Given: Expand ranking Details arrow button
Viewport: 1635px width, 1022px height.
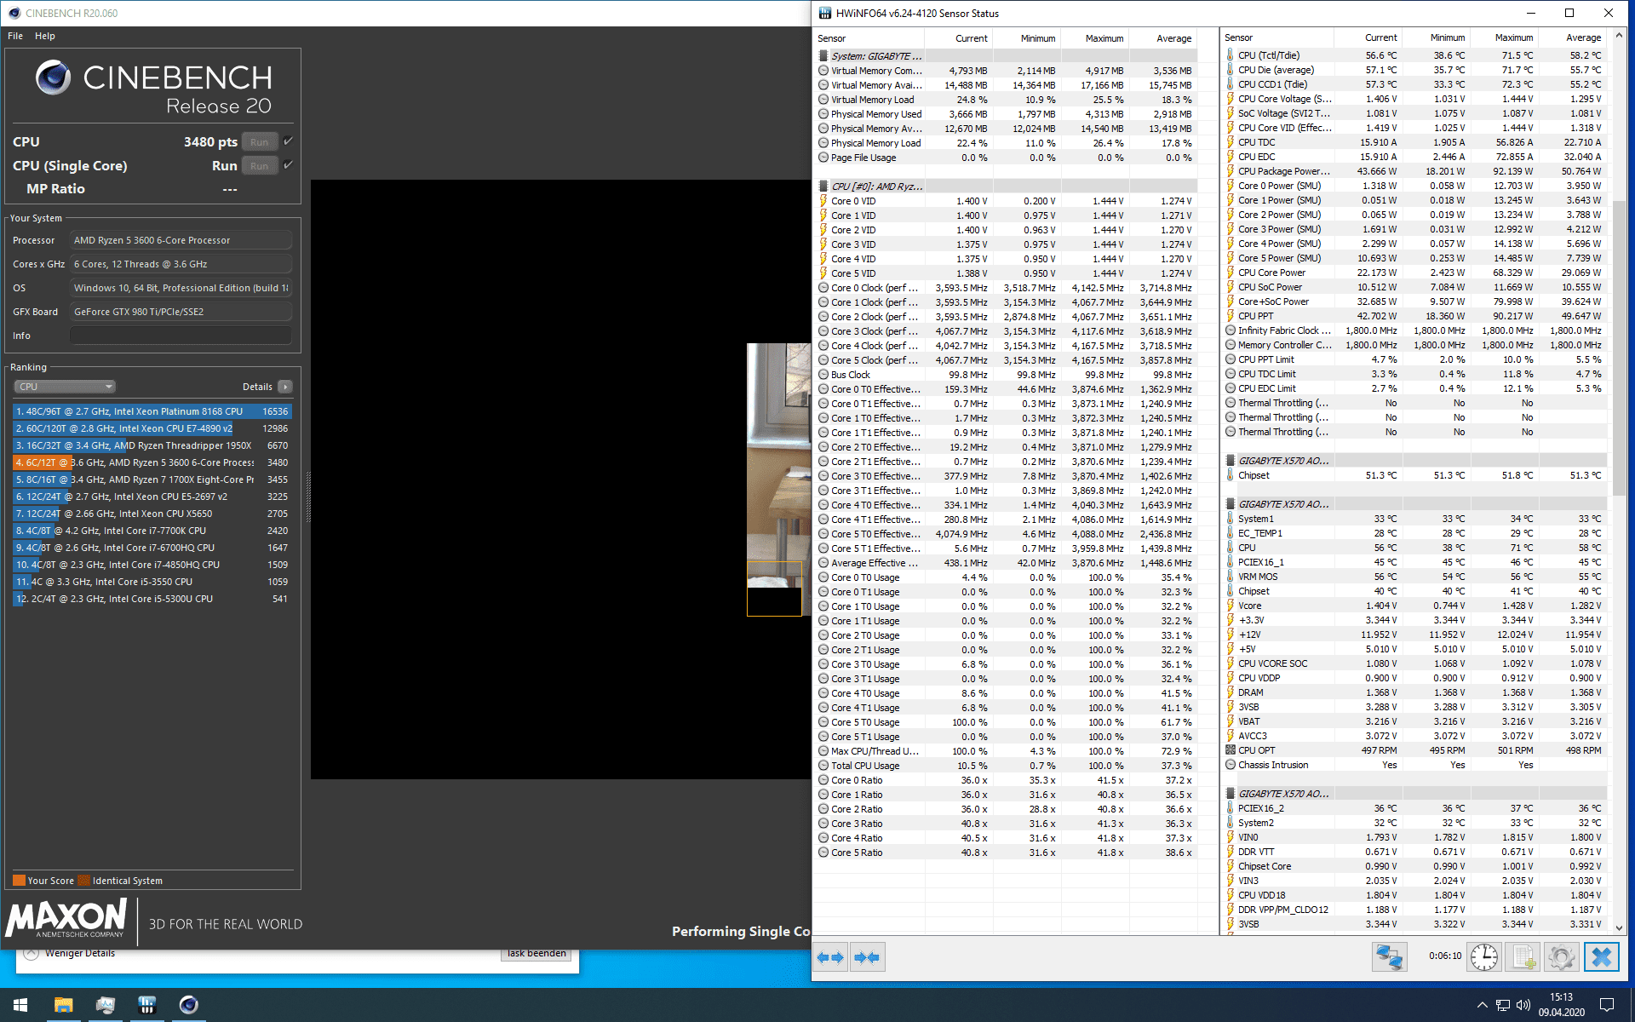Looking at the screenshot, I should click(285, 387).
